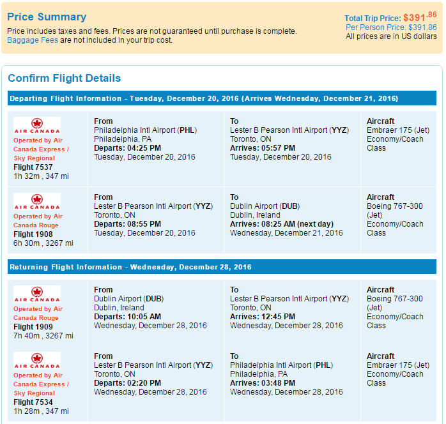
Task: Click the Departs 04:25 PM time
Action: point(127,148)
